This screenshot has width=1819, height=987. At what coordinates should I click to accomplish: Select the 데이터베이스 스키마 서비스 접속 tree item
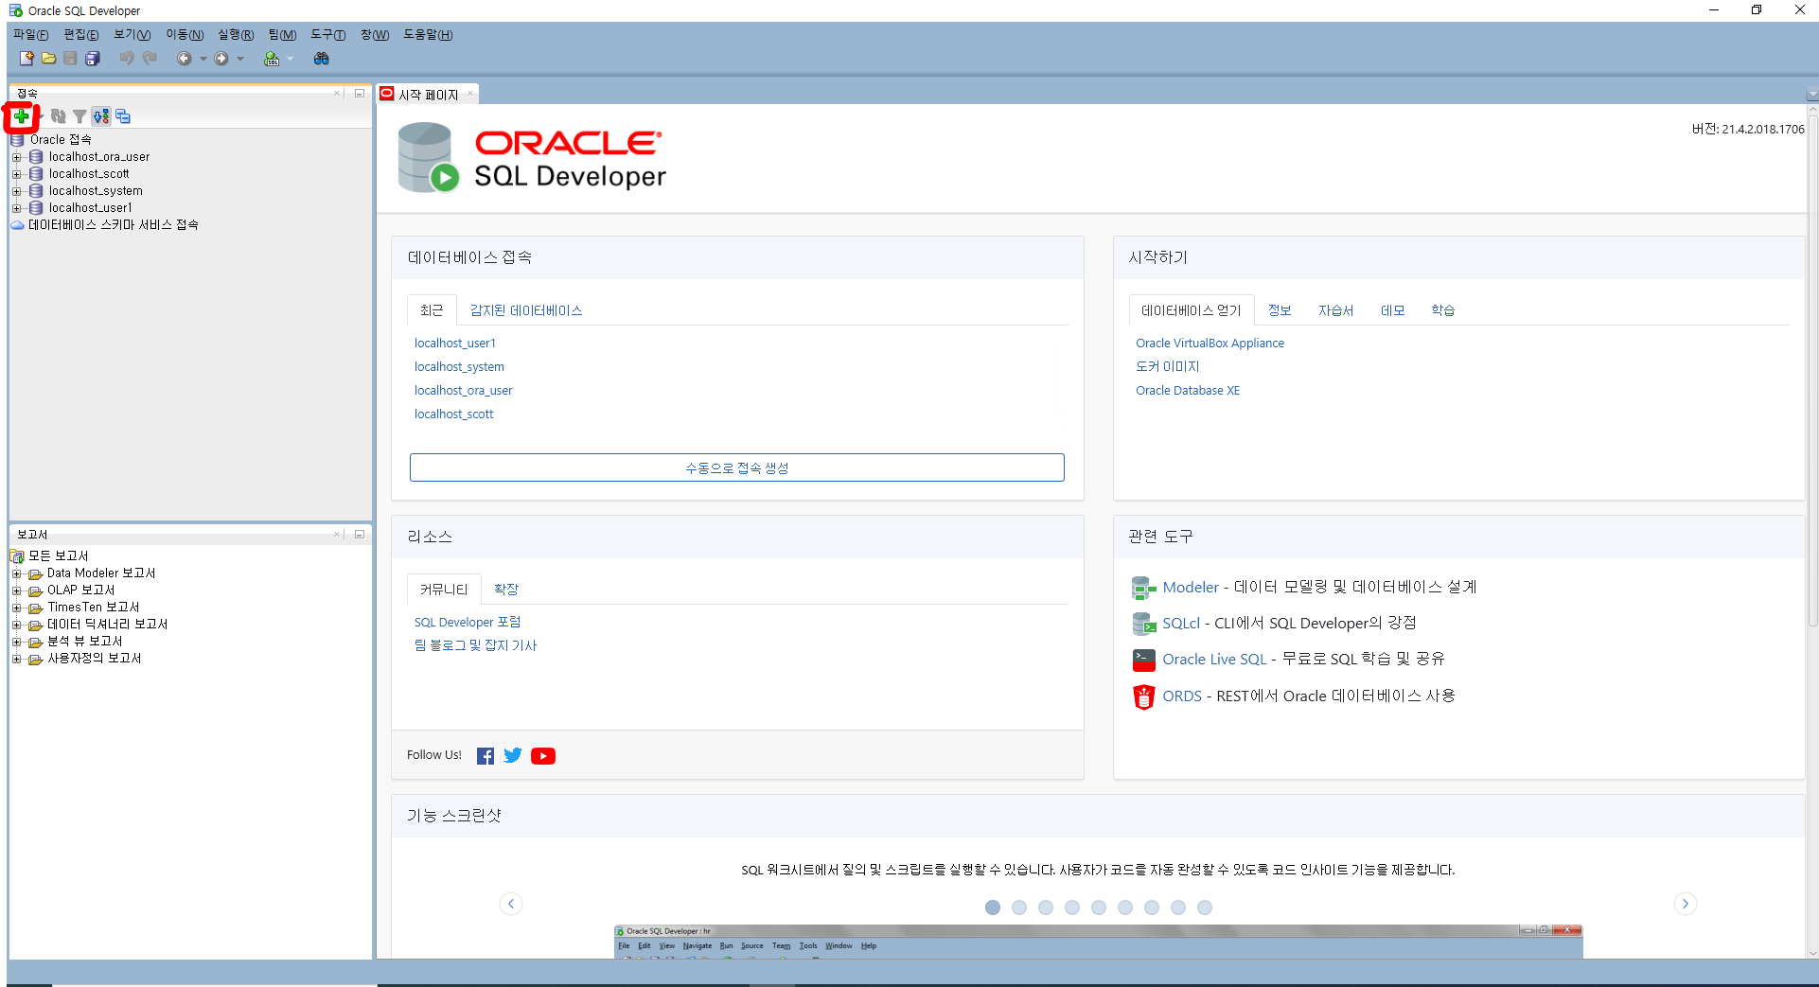pyautogui.click(x=114, y=225)
